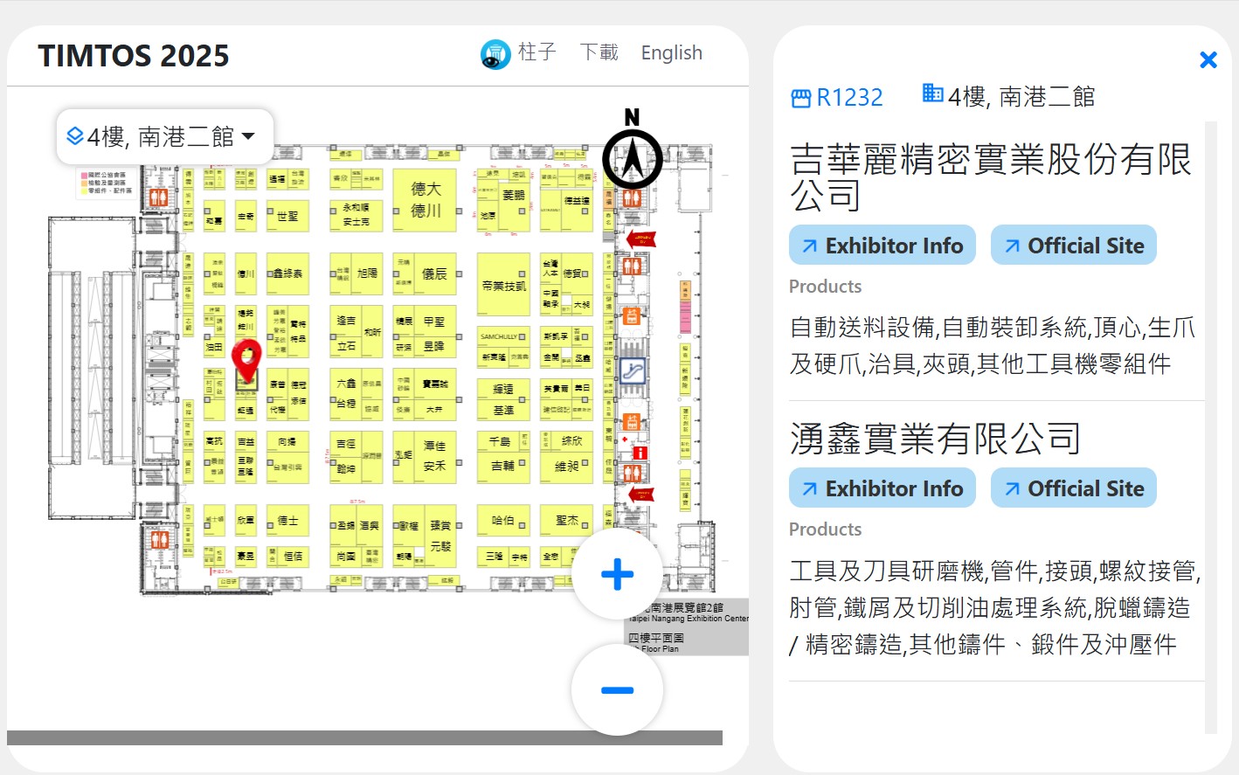1239x775 pixels.
Task: Open Official Site for 湧鑫實業有限公司
Action: click(1073, 488)
